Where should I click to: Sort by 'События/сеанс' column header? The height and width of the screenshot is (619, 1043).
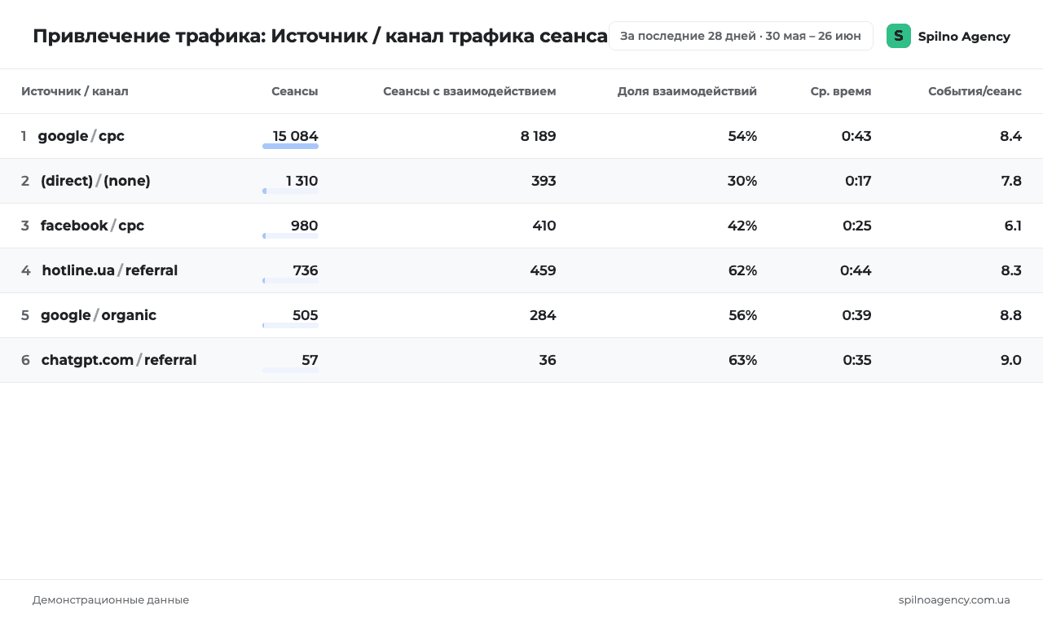point(975,91)
